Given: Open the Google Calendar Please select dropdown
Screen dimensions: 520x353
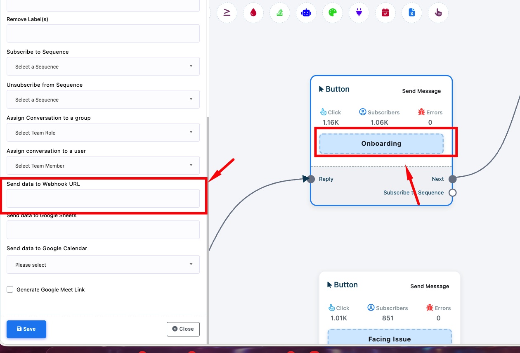Looking at the screenshot, I should click(103, 264).
